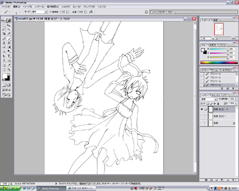This screenshot has height=191, width=239.
Task: Click the trash icon in Layers panel
Action: 233,180
